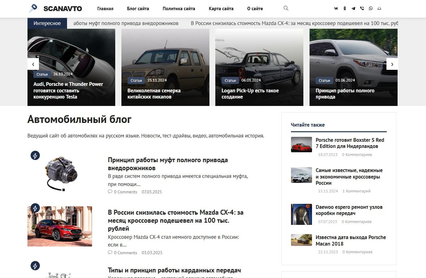Click white crossover sidebar thumbnail
426x278 pixels.
302,175
